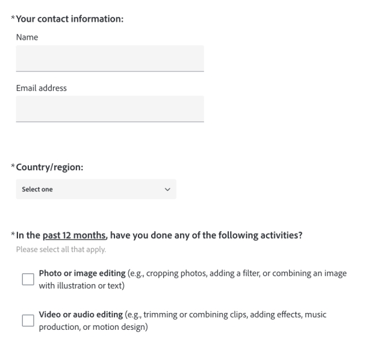380x337 pixels.
Task: Select the bold 'Video or audio editing' label
Action: [x=81, y=315]
